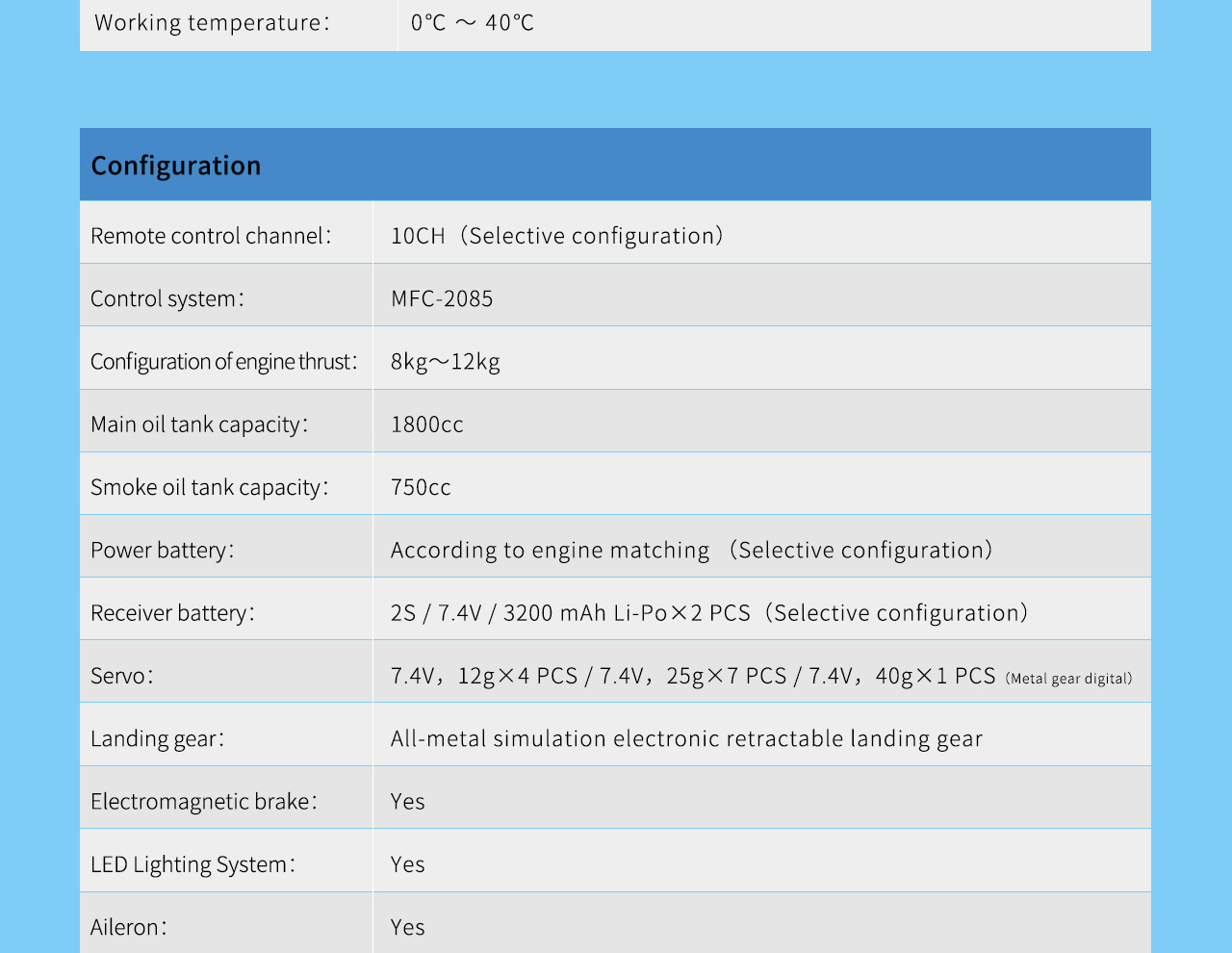The image size is (1232, 953).
Task: Select the MFC-2085 value text
Action: coord(442,298)
